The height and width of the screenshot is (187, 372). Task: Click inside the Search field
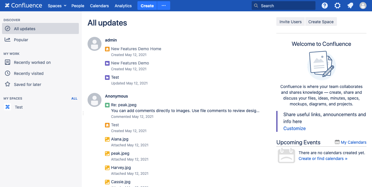(x=283, y=5)
